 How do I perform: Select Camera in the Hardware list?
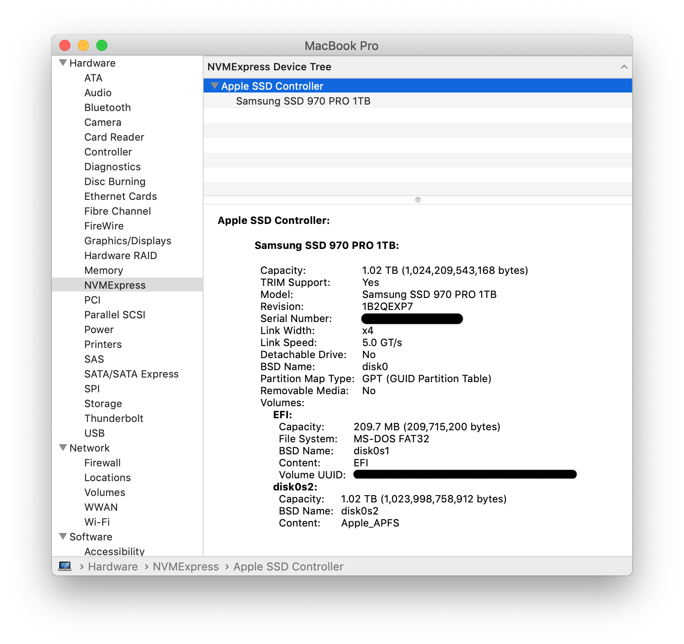tap(103, 122)
